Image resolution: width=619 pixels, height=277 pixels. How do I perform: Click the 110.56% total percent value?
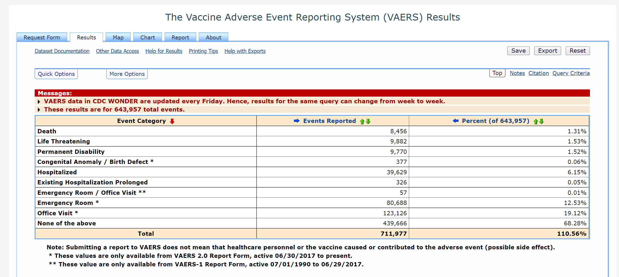[x=572, y=234]
